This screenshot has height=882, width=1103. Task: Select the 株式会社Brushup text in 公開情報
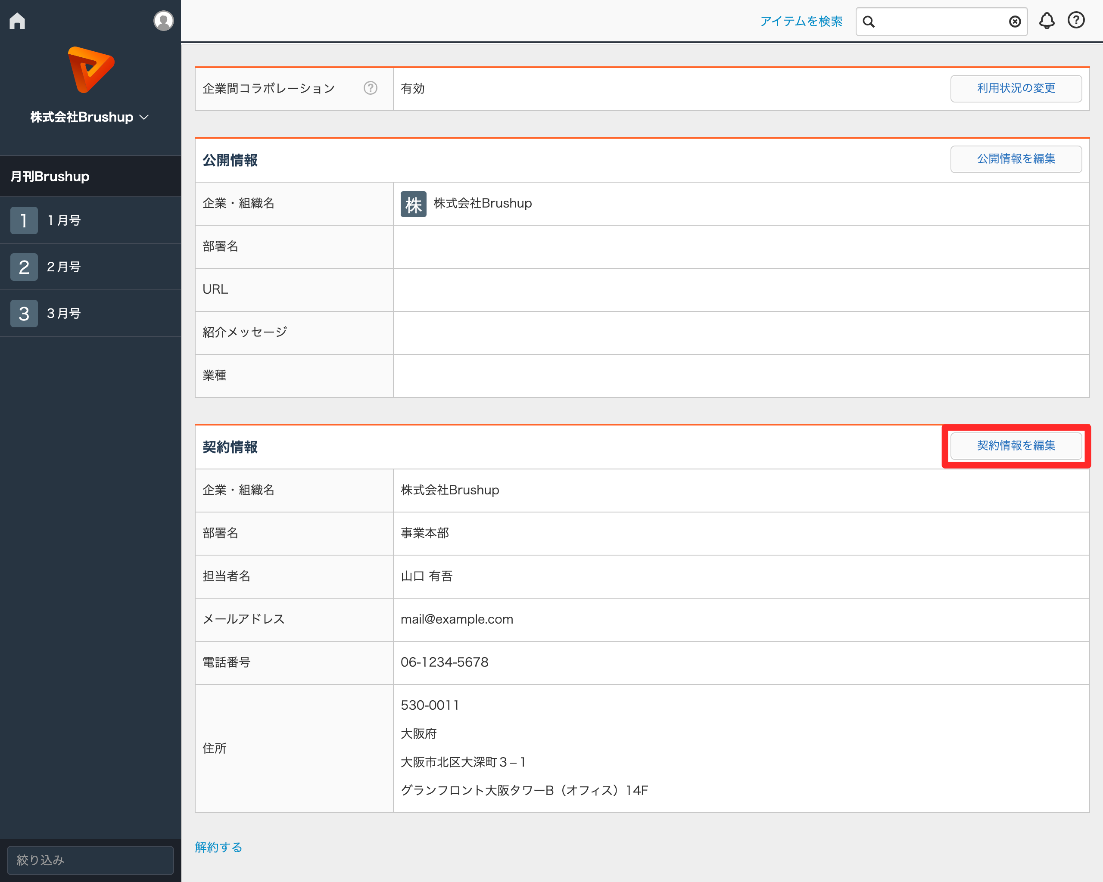point(483,204)
